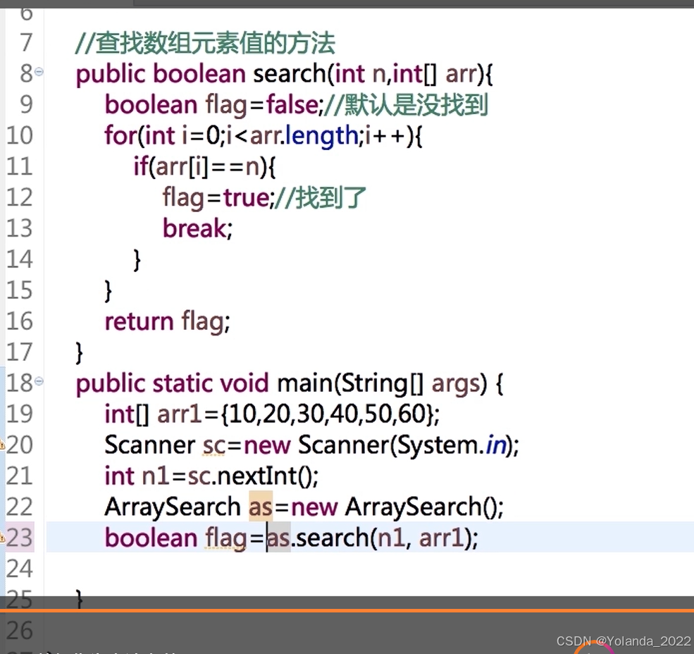Click the for keyword on line 10

click(x=120, y=135)
